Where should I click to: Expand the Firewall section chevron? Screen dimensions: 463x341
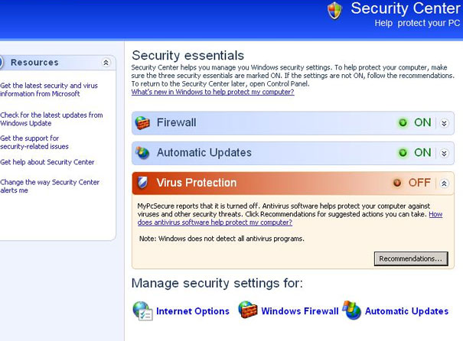(x=444, y=123)
